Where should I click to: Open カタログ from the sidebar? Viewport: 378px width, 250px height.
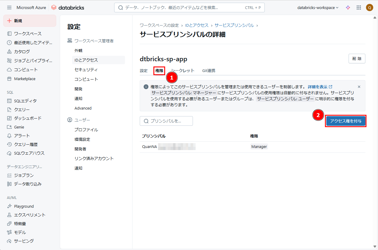[x=22, y=52]
